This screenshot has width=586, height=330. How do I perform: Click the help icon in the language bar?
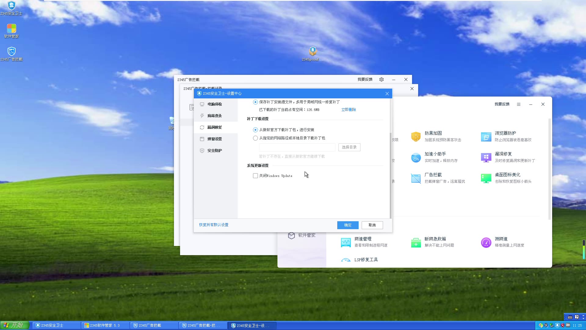(577, 317)
